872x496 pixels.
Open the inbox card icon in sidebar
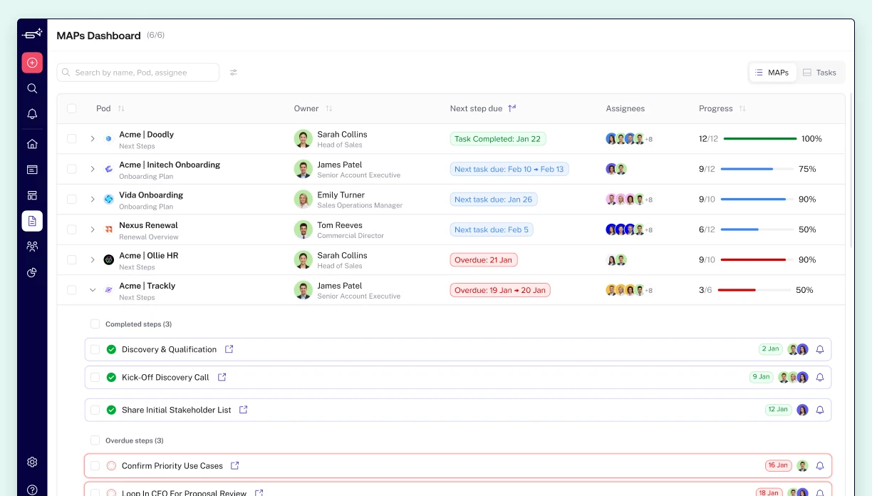point(32,170)
